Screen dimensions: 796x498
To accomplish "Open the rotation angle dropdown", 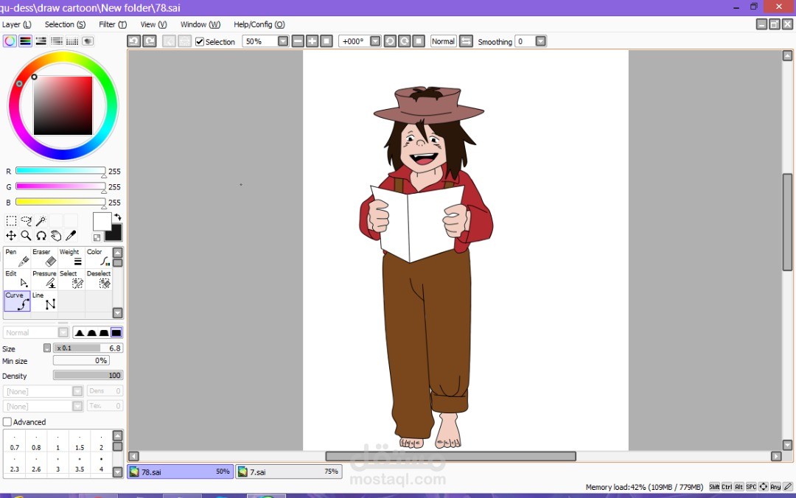I will point(374,41).
